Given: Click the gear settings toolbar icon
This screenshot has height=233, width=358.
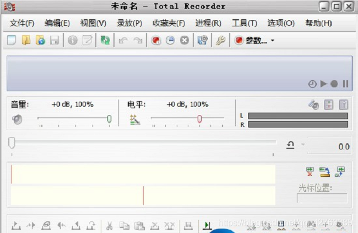Looking at the screenshot, I should point(203,40).
